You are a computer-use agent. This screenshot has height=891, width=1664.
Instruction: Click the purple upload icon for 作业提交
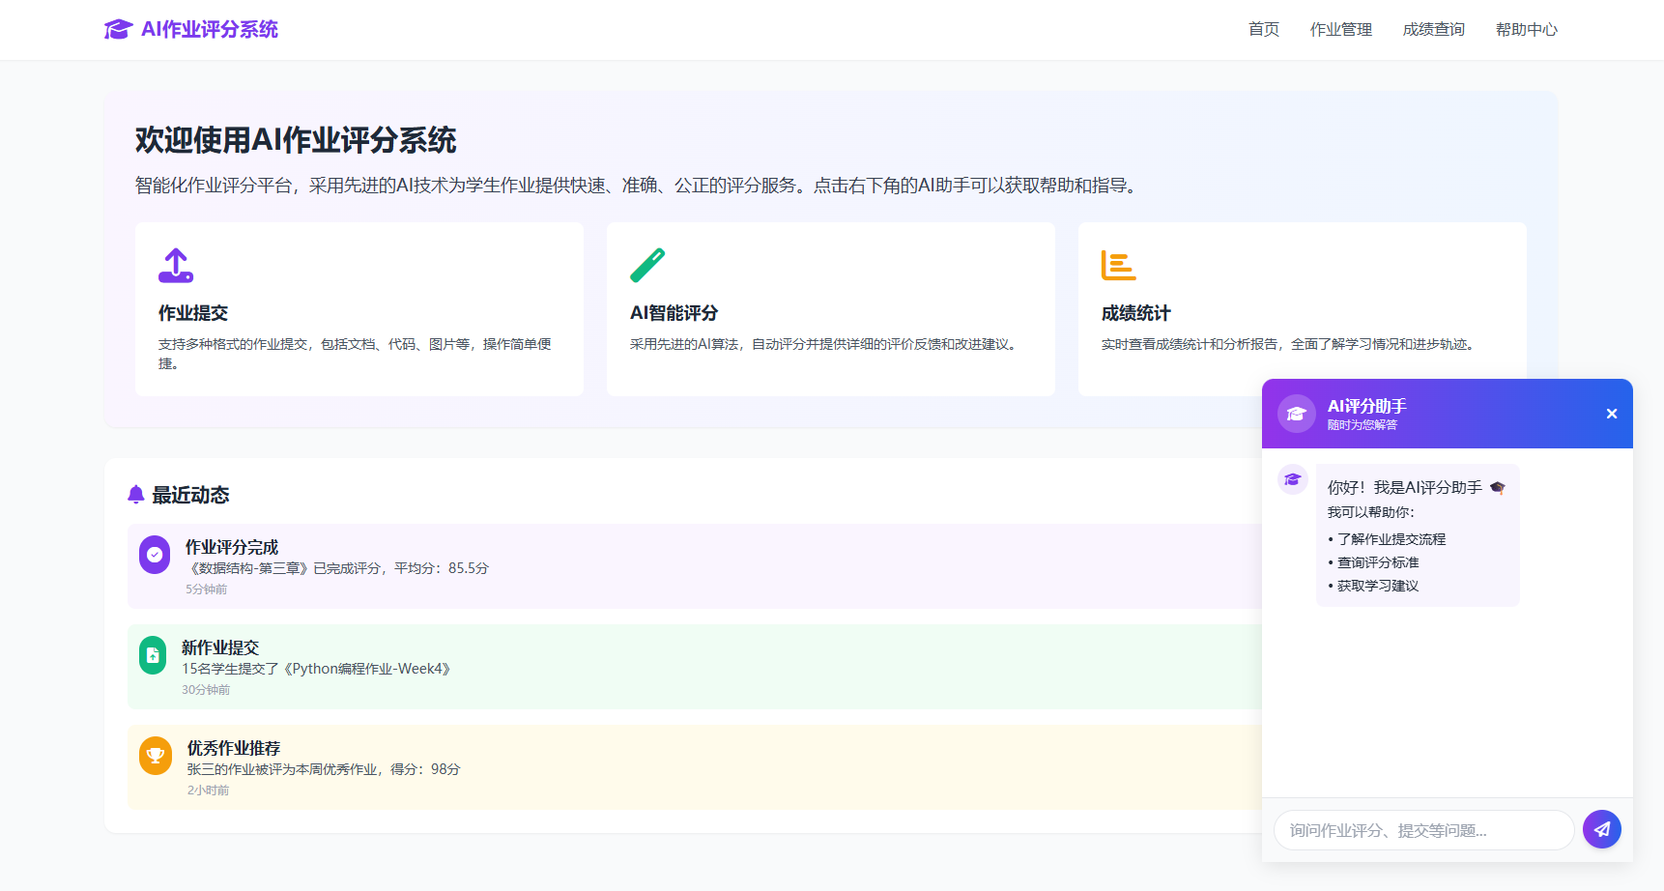click(x=176, y=265)
